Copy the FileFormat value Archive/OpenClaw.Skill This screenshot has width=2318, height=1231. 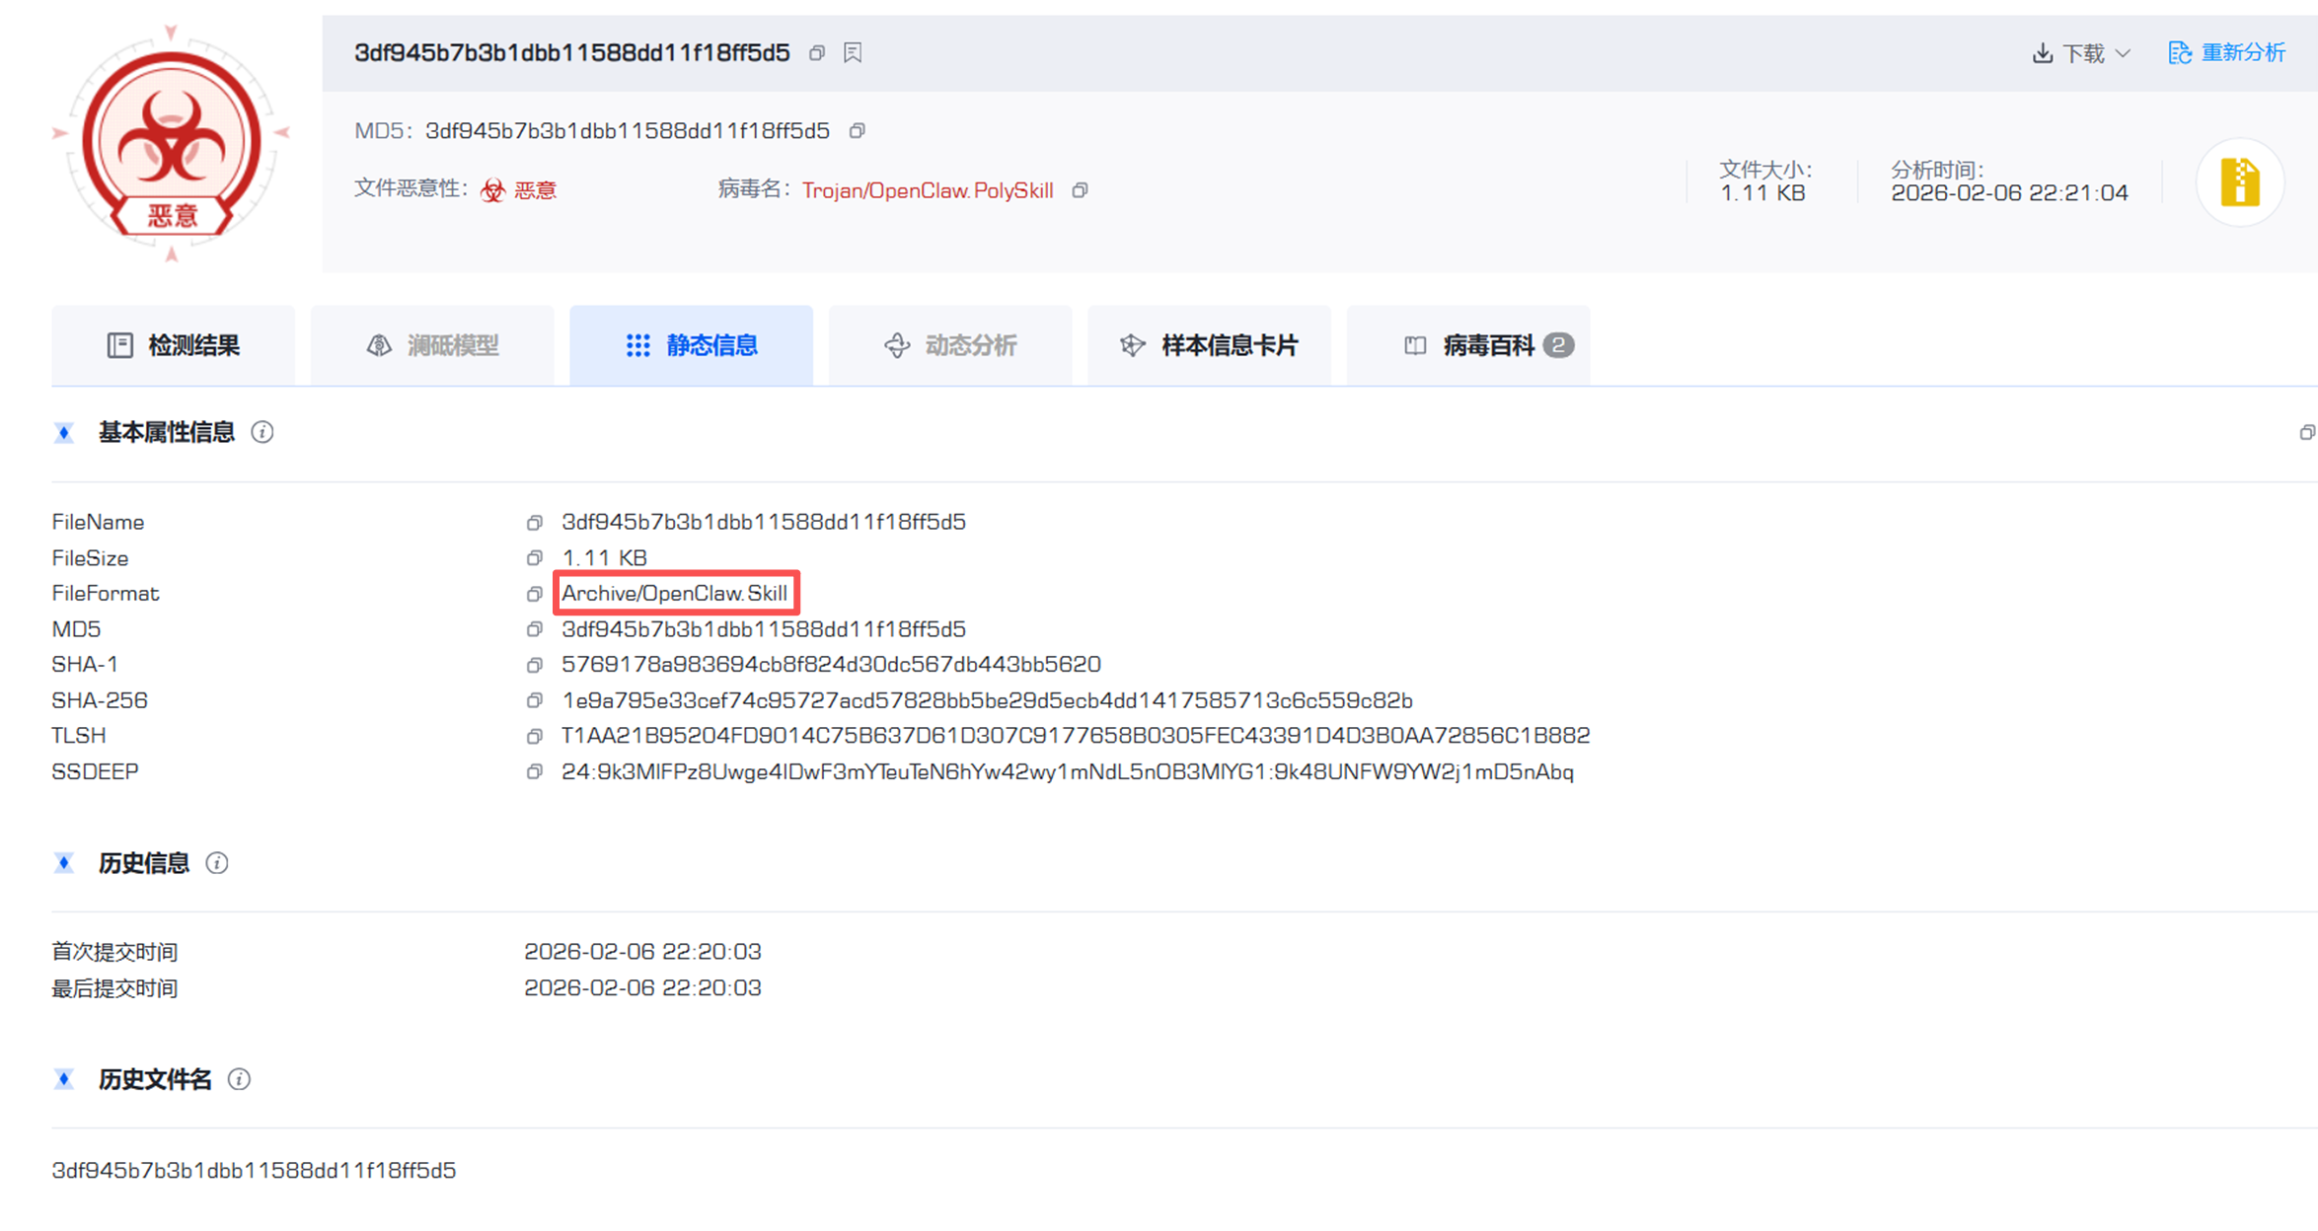(534, 594)
